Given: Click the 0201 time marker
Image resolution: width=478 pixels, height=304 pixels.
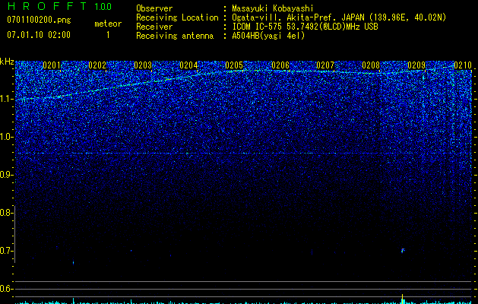Looking at the screenshot, I should tap(52, 65).
